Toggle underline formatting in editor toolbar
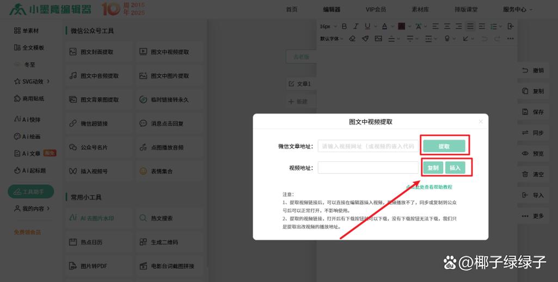Image resolution: width=558 pixels, height=282 pixels. point(367,26)
